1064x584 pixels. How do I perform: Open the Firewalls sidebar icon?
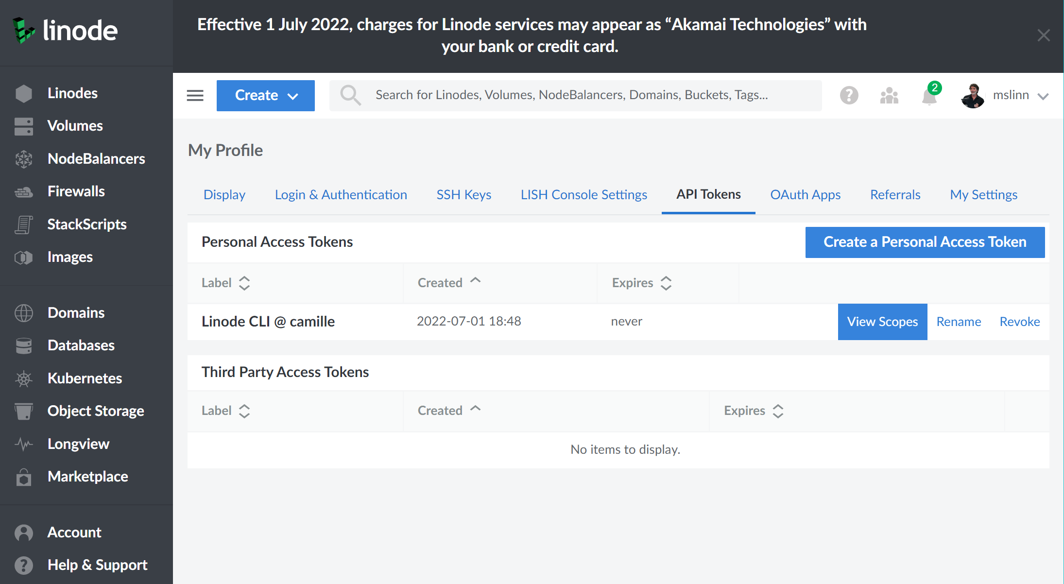(x=23, y=192)
